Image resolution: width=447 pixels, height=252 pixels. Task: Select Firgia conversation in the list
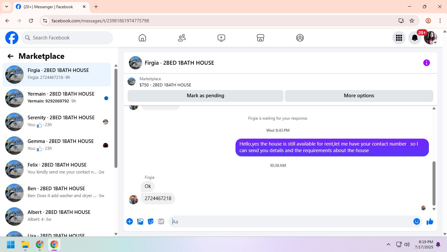pyautogui.click(x=57, y=75)
